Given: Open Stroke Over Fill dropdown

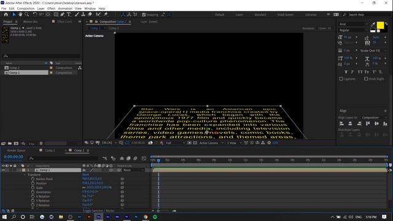Looking at the screenshot, I should tap(373, 50).
